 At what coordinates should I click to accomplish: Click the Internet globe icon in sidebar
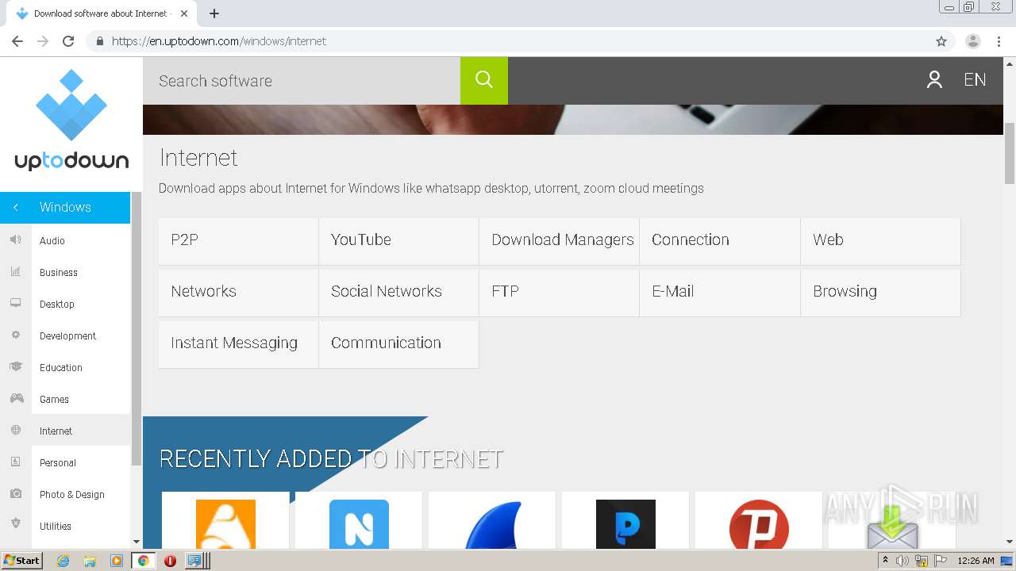15,431
